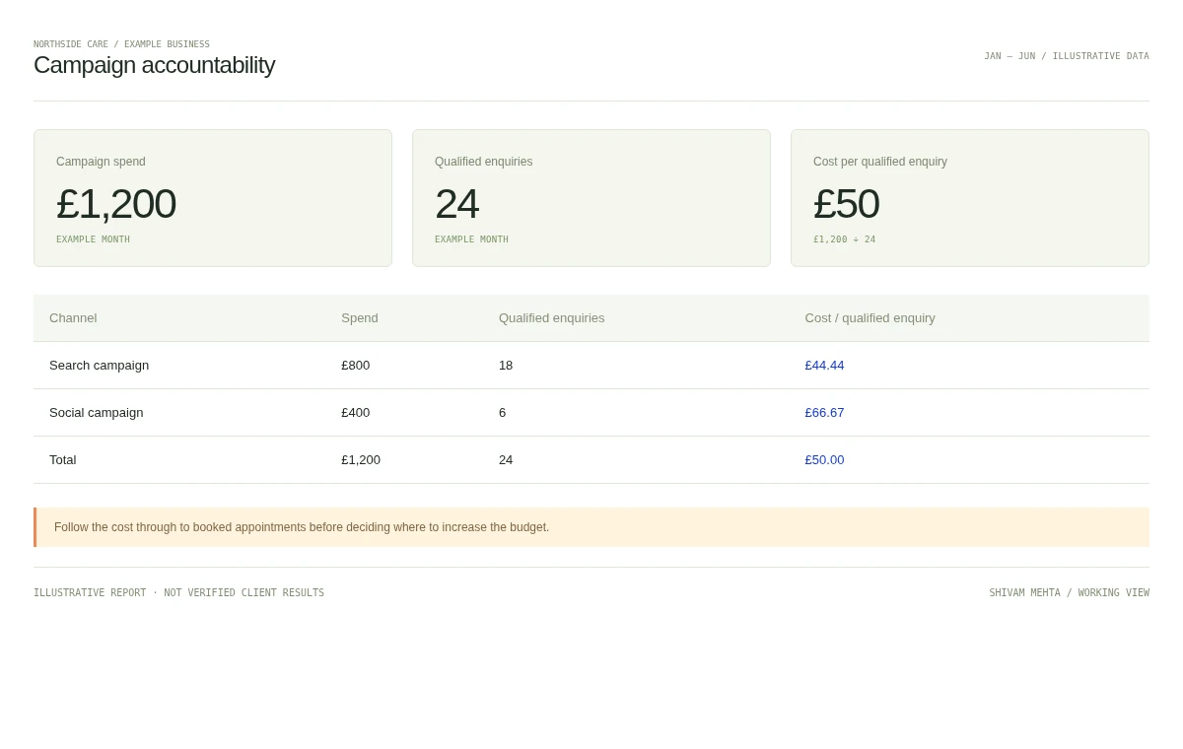Click the Cost / qualified enquiry column header
This screenshot has width=1183, height=749.
(x=870, y=318)
